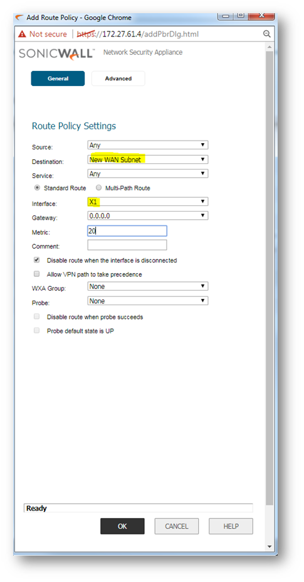
Task: Open the Gateway dropdown showing 0.0.0.0
Action: (x=148, y=215)
